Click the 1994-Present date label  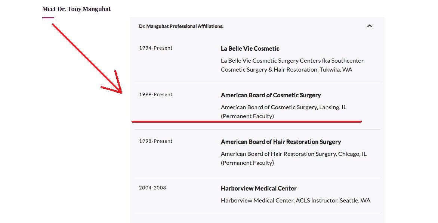pyautogui.click(x=155, y=48)
